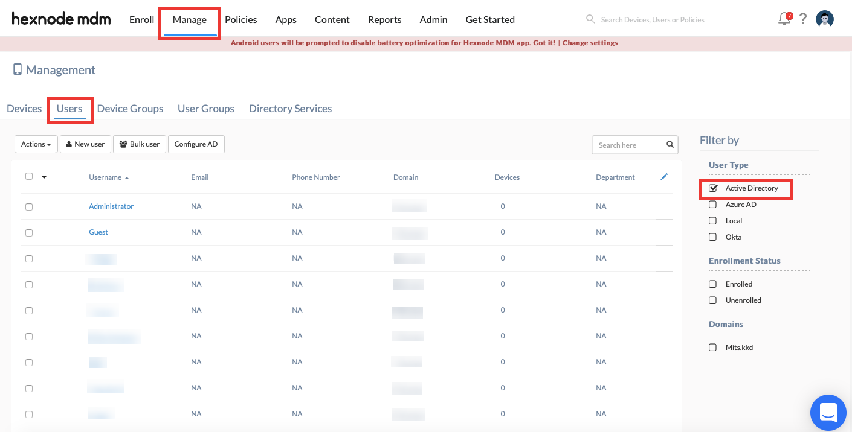This screenshot has height=432, width=852.
Task: Click the Devices column header
Action: [507, 177]
